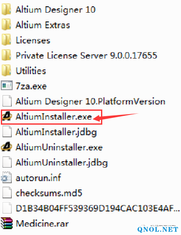
Task: Click the Altium Designer 10.PlatformVersion file name
Action: coord(90,101)
